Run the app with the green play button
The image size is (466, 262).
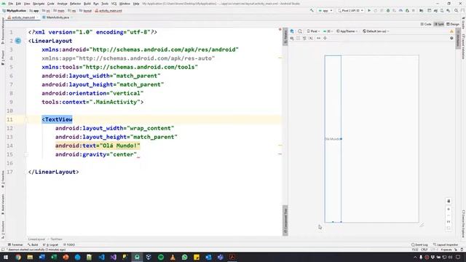[369, 10]
